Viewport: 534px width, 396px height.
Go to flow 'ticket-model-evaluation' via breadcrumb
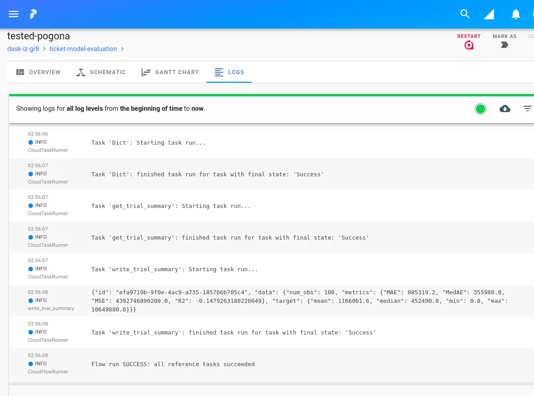tap(83, 49)
